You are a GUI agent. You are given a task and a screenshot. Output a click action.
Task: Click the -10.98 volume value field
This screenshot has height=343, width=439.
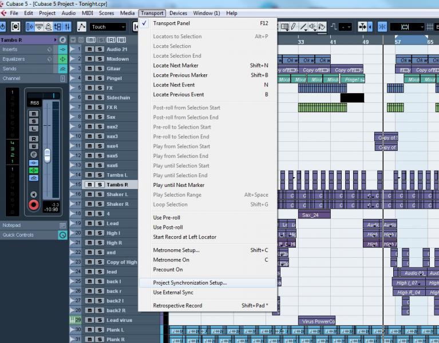pyautogui.click(x=51, y=209)
